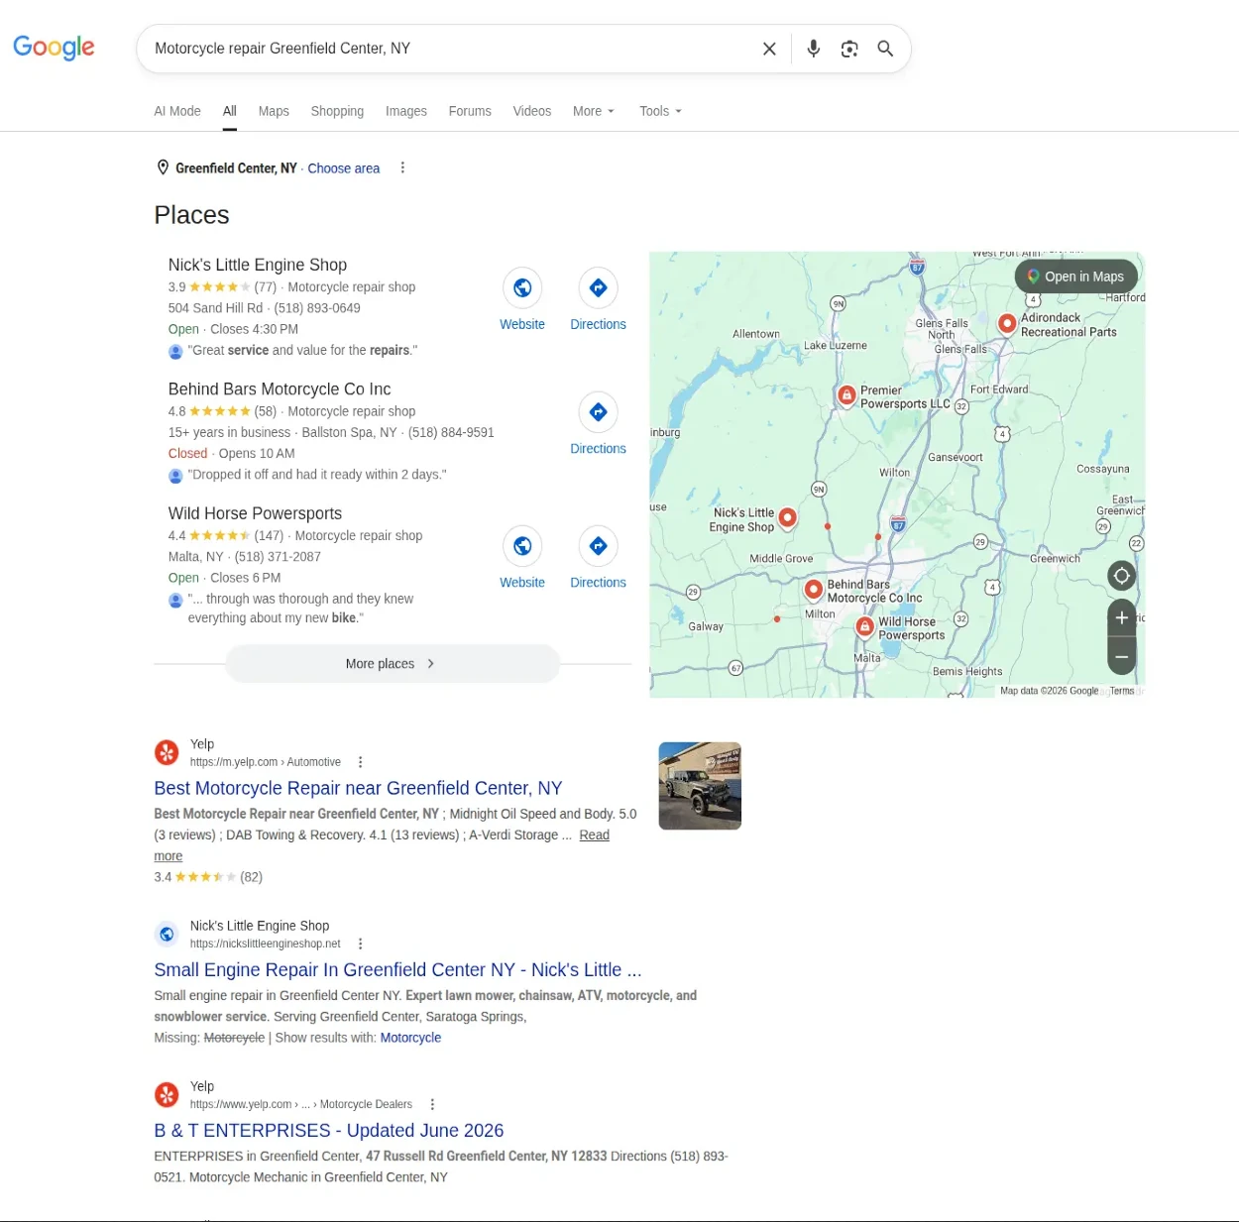
Task: Switch to Images tab
Action: pos(406,111)
